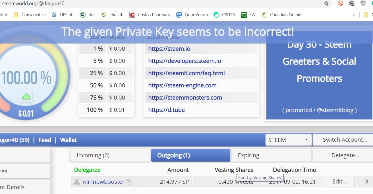This screenshot has width=373, height=194.
Task: Sort by the Amount column header
Action: (x=178, y=170)
